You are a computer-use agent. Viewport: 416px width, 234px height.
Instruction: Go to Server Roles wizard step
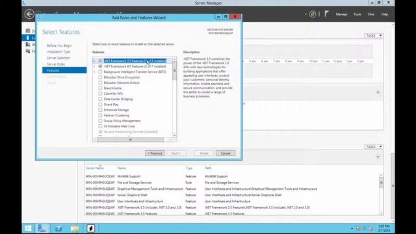pyautogui.click(x=56, y=64)
